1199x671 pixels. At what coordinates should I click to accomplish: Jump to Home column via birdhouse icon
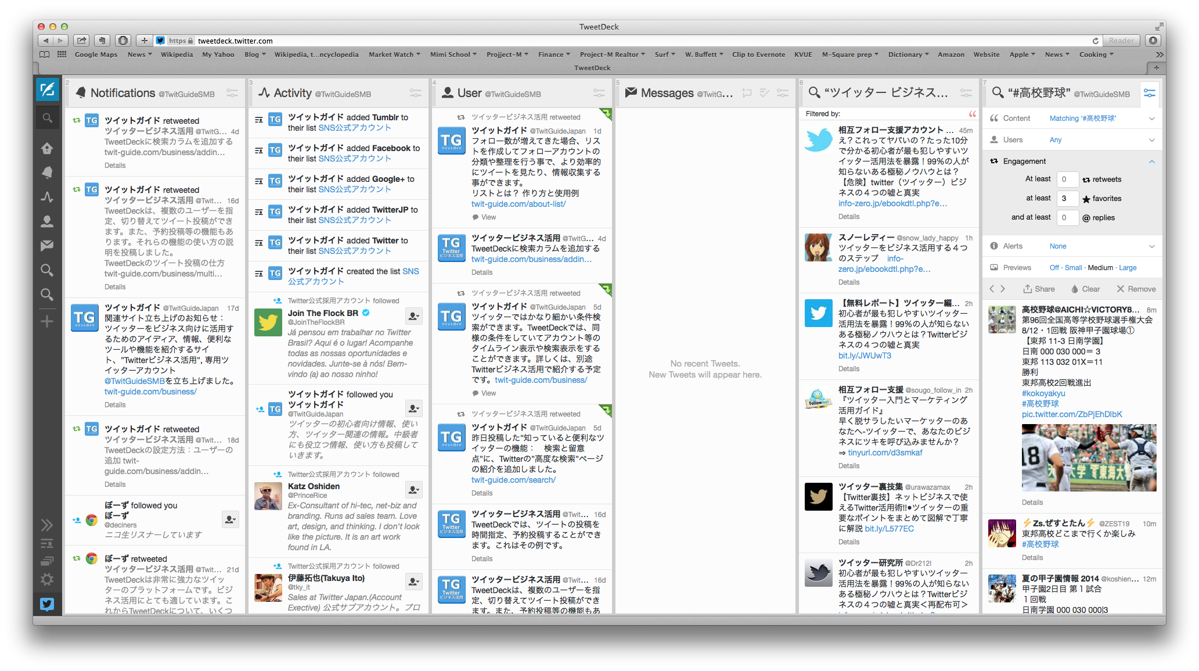(47, 148)
